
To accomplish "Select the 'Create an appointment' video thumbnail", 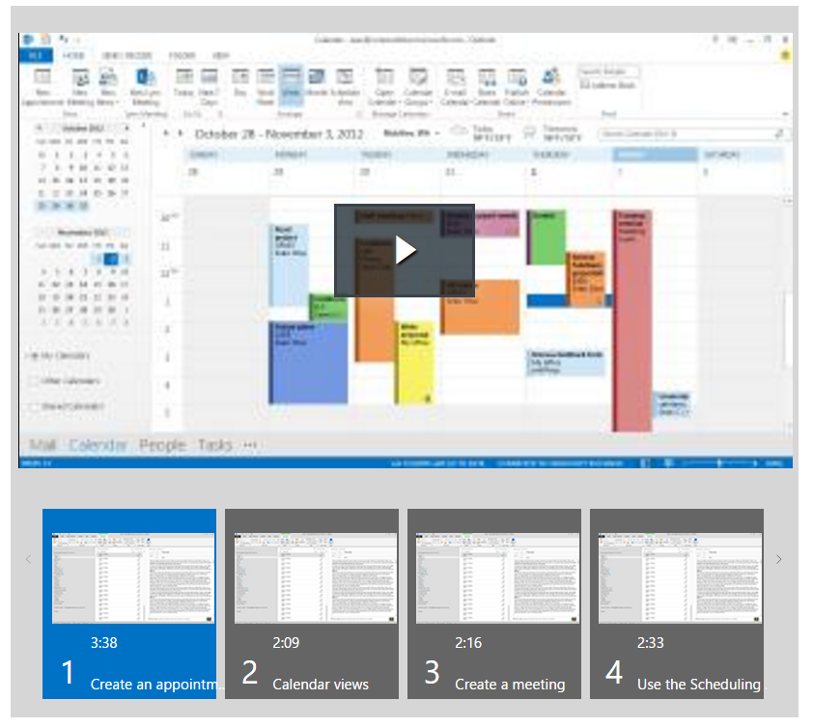I will [128, 603].
